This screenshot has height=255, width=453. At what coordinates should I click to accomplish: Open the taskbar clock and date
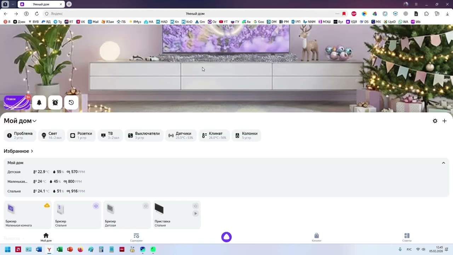click(x=436, y=249)
